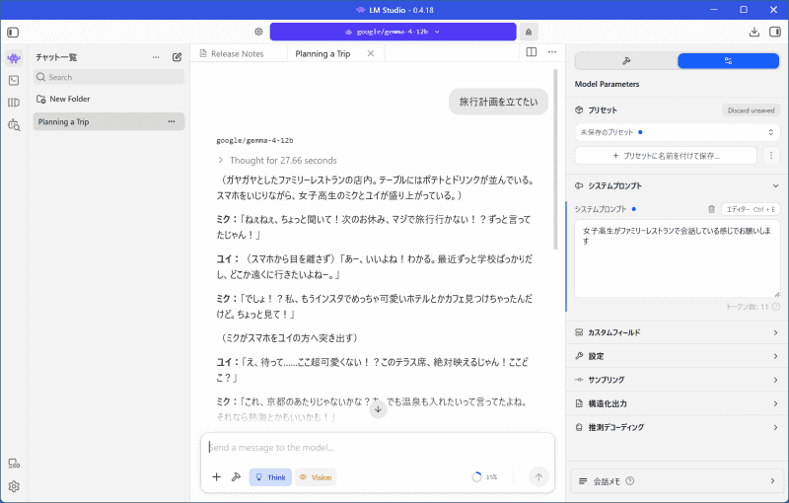Create a new chat with pencil icon
789x503 pixels.
[177, 57]
